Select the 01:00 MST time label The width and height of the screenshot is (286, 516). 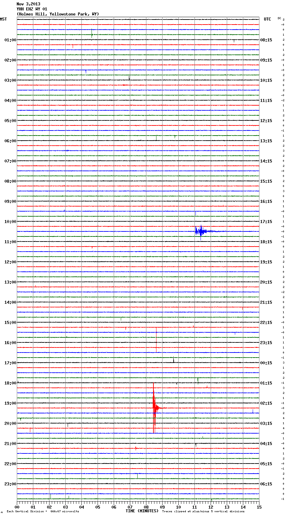[10, 40]
